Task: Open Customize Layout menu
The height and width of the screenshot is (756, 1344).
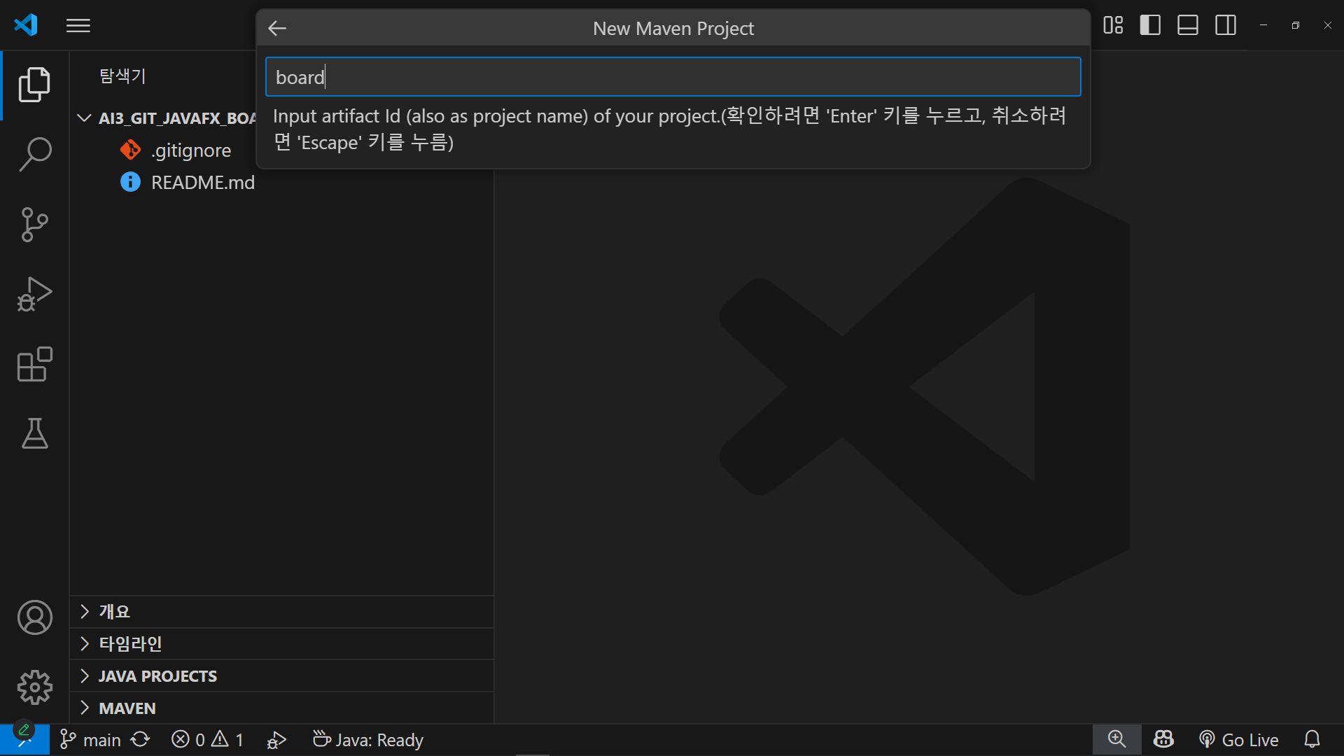Action: tap(1113, 25)
